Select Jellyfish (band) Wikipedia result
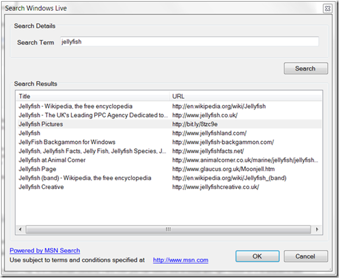 click(169, 178)
